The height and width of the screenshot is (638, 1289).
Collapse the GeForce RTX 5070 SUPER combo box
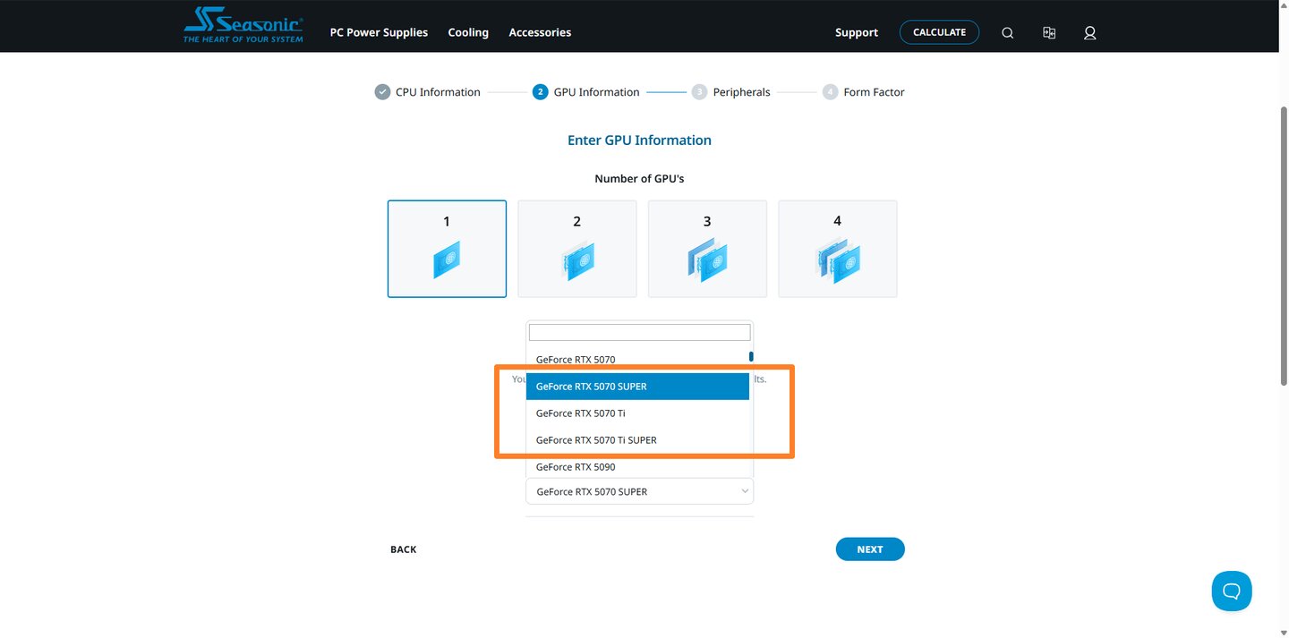click(x=639, y=491)
